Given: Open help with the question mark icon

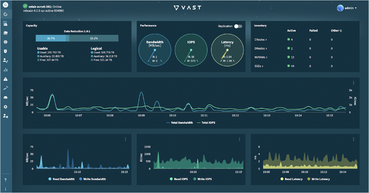Looking at the screenshot, I should [x=5, y=180].
